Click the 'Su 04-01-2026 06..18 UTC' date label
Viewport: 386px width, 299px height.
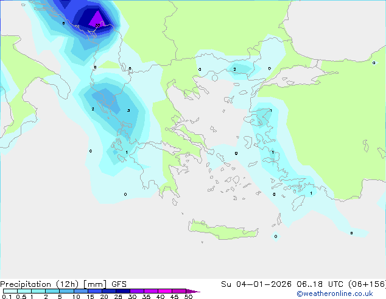(282, 284)
